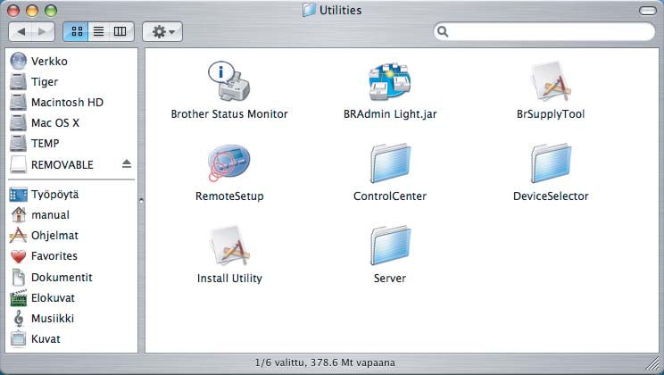
Task: Click the Utilities folder icon in title bar
Action: [309, 10]
